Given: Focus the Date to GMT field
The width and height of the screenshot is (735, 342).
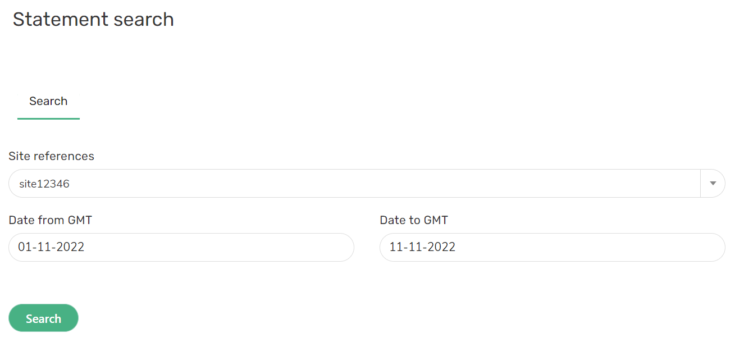Looking at the screenshot, I should [x=552, y=247].
